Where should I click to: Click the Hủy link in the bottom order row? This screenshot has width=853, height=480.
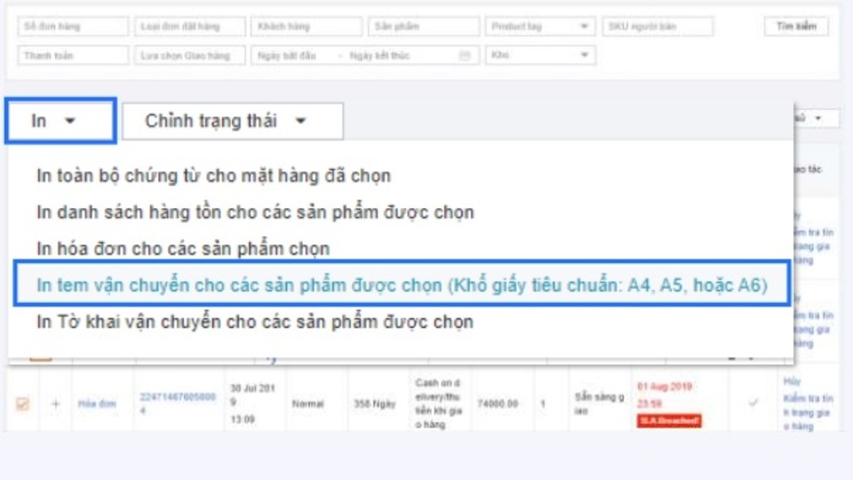click(x=792, y=381)
